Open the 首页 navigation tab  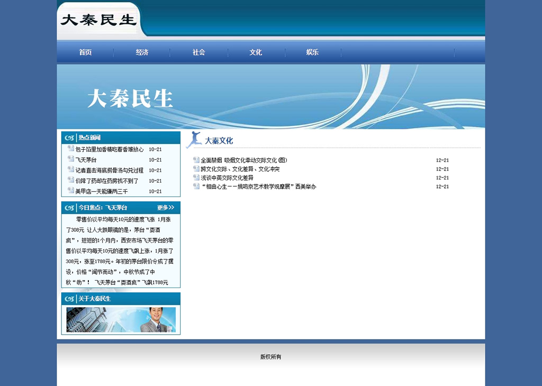[x=85, y=52]
